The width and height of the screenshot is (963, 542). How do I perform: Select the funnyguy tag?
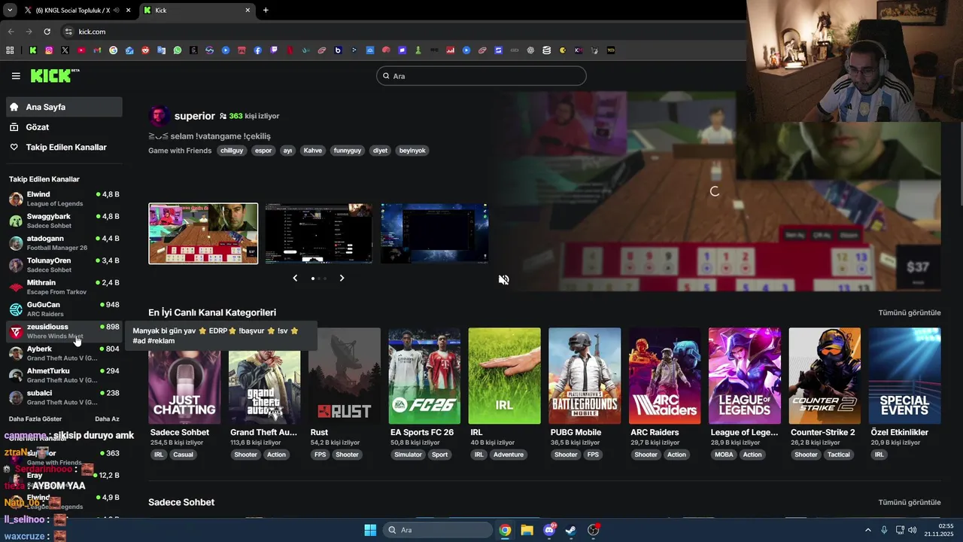click(x=348, y=151)
